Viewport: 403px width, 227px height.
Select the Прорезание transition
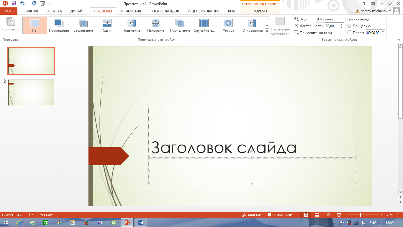point(59,25)
